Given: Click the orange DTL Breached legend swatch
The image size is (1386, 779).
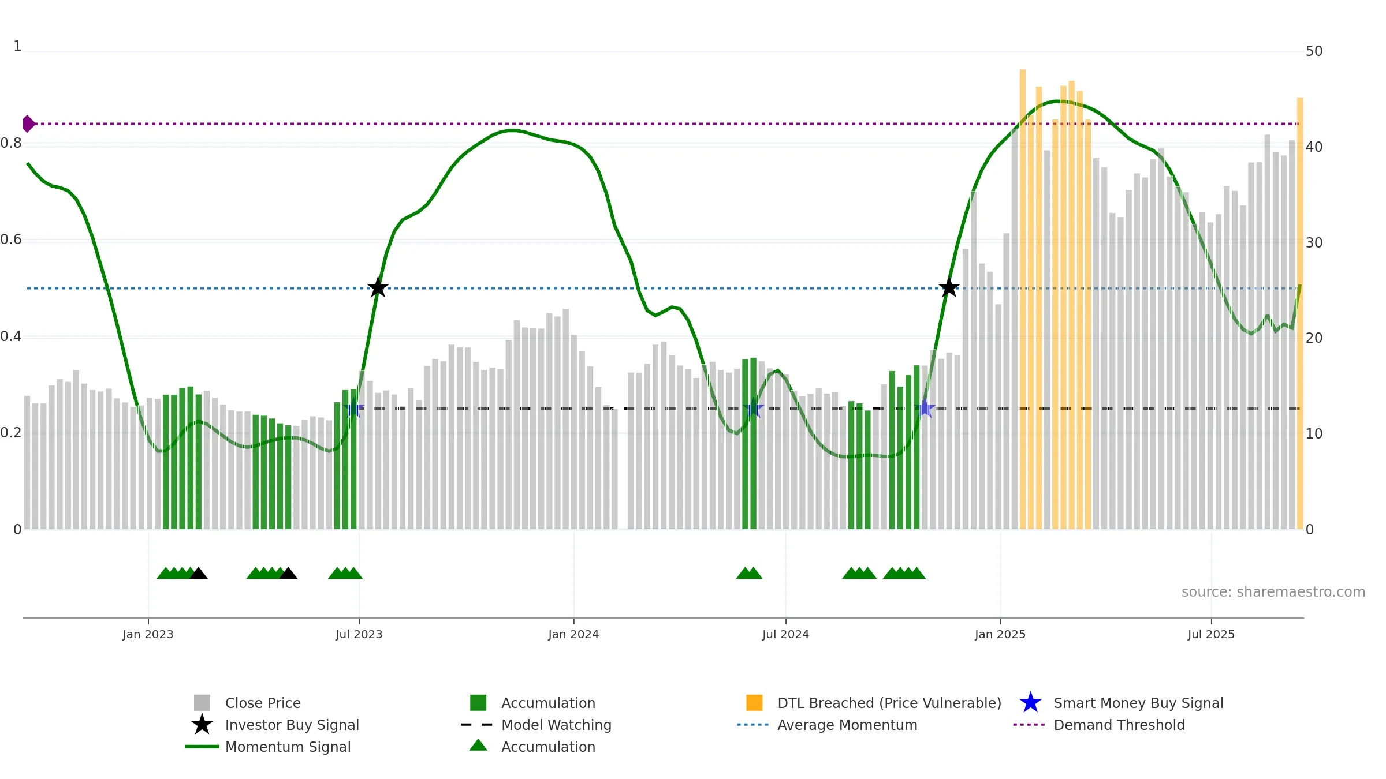Looking at the screenshot, I should coord(754,702).
